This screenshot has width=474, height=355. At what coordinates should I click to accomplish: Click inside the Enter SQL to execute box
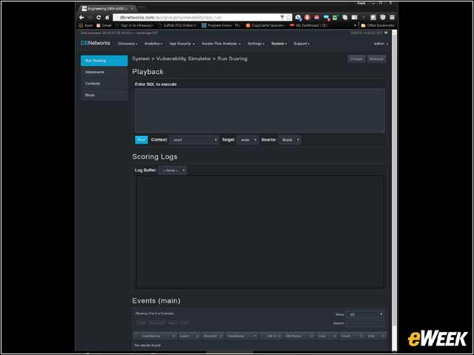pyautogui.click(x=260, y=110)
